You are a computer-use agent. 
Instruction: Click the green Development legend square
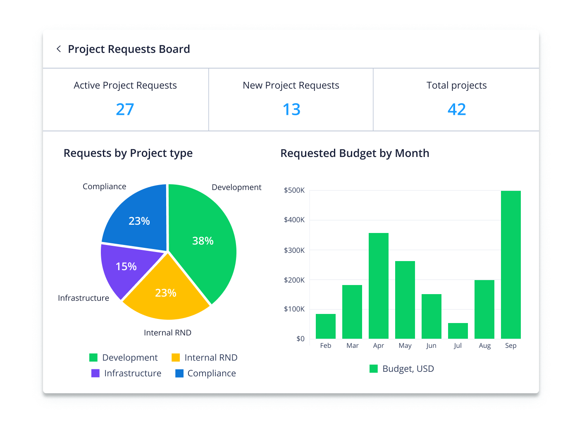[x=93, y=357]
